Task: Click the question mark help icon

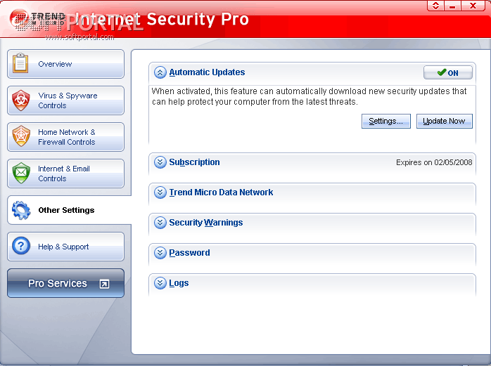Action: point(21,246)
